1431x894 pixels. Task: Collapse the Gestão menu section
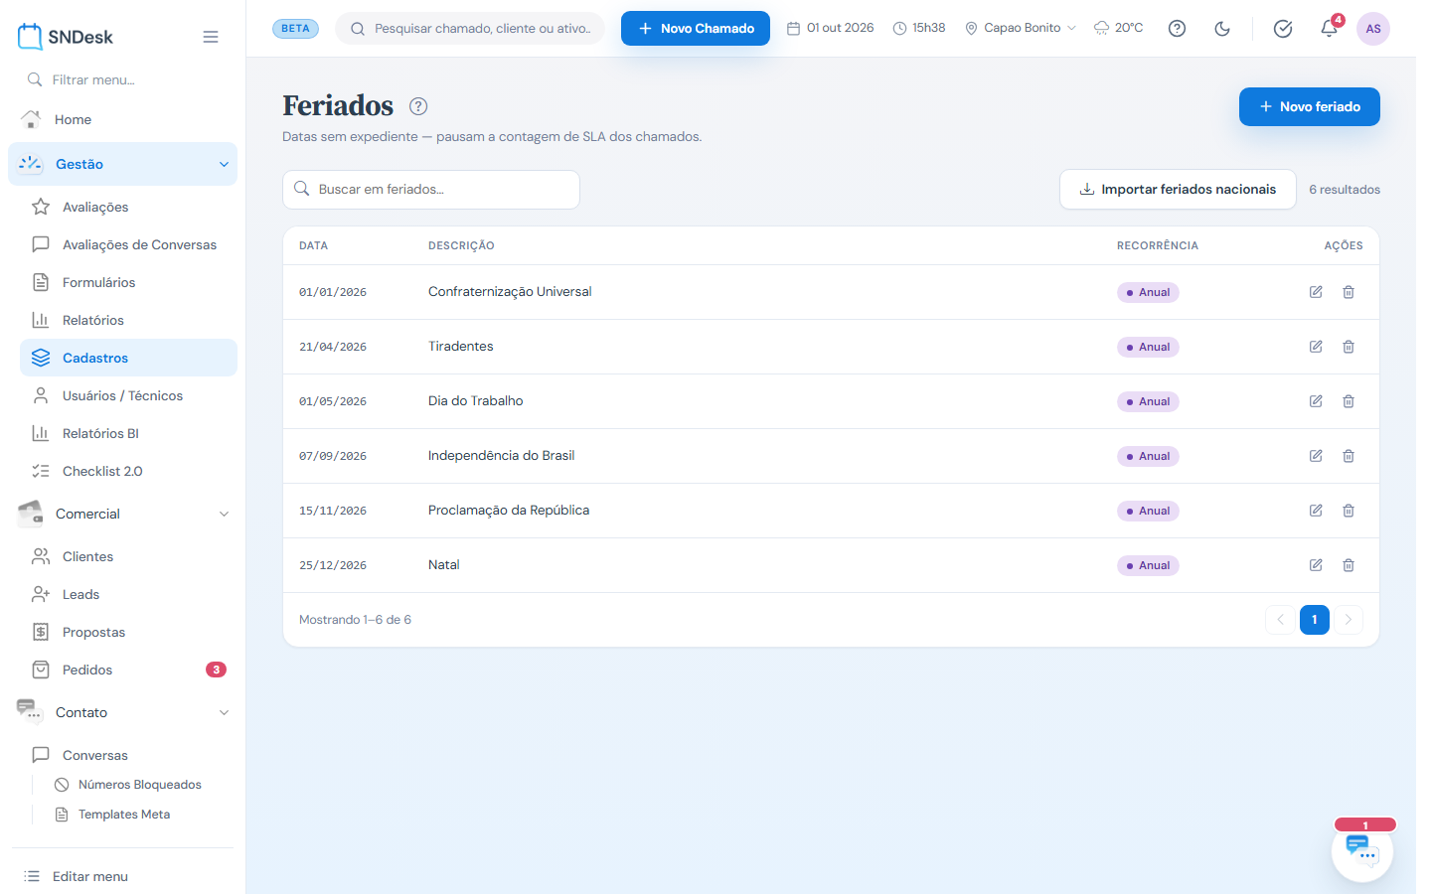[x=123, y=164]
